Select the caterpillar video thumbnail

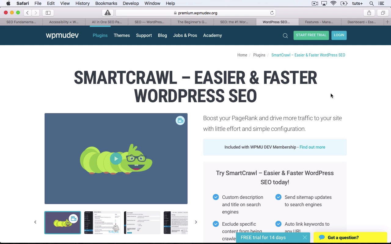click(x=63, y=223)
